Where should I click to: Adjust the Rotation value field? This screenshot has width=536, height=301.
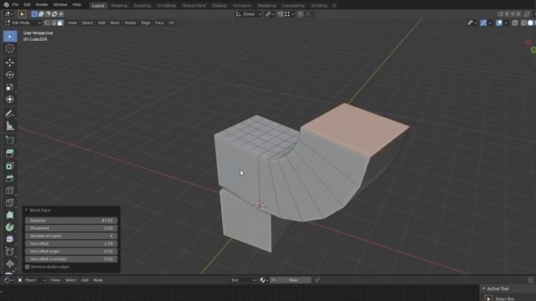[71, 221]
